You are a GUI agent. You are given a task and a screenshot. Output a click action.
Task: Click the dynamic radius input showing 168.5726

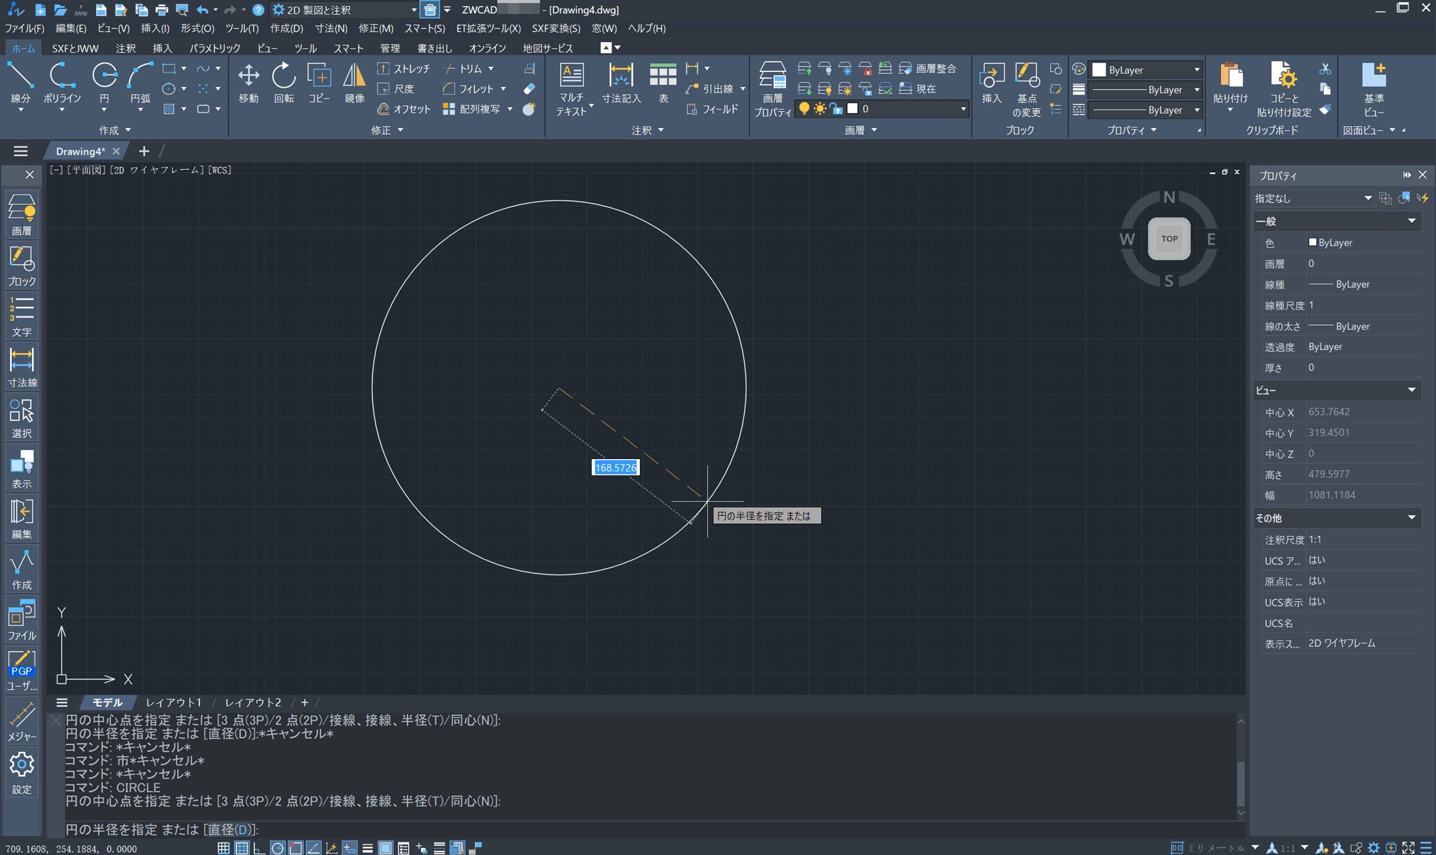(615, 468)
